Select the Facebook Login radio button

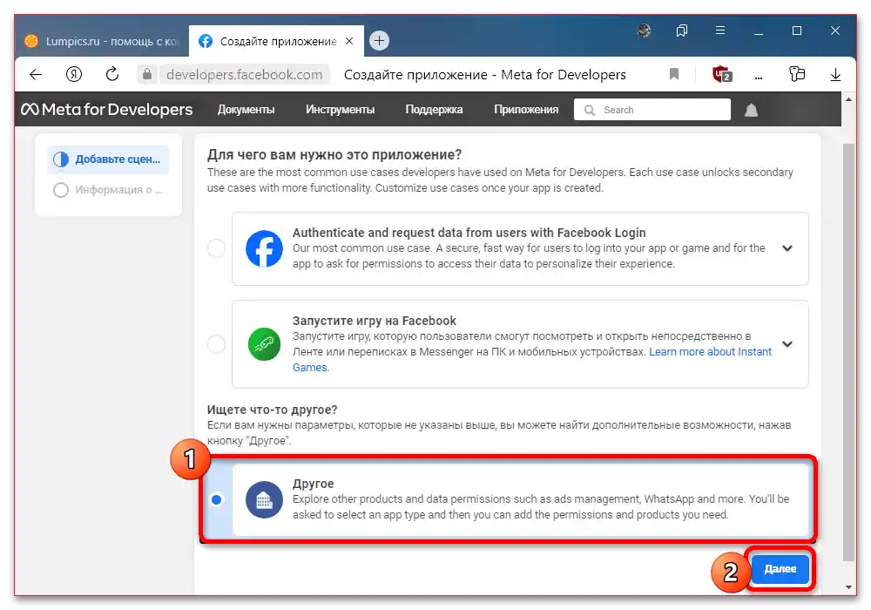tap(216, 247)
